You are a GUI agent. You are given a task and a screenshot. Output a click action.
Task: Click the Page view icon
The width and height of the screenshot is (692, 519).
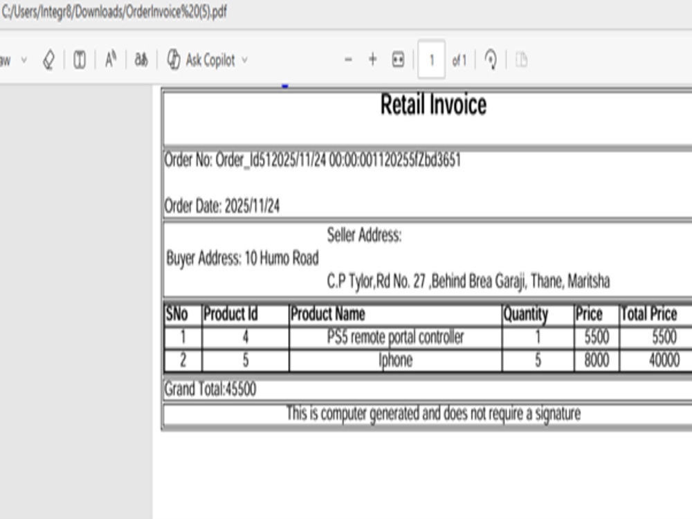click(x=522, y=60)
